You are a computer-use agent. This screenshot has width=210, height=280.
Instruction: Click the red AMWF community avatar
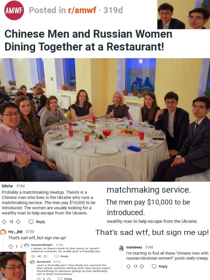[14, 10]
